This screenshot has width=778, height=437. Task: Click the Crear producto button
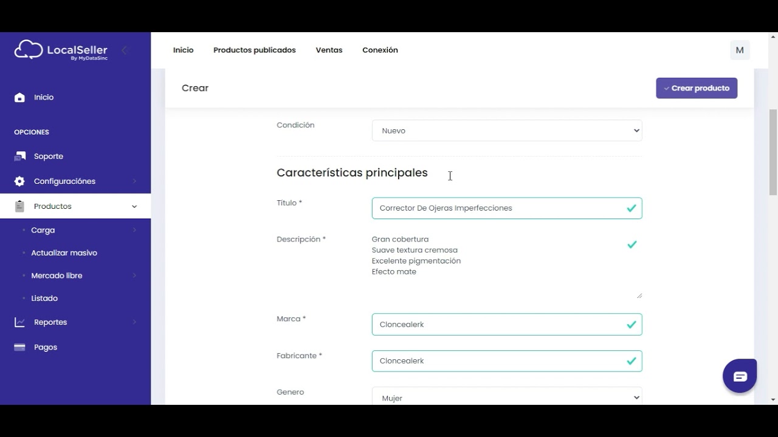coord(697,88)
